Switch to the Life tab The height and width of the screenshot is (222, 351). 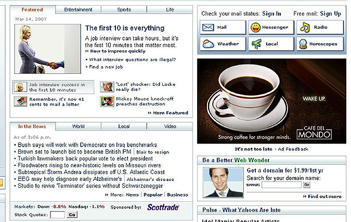[170, 10]
